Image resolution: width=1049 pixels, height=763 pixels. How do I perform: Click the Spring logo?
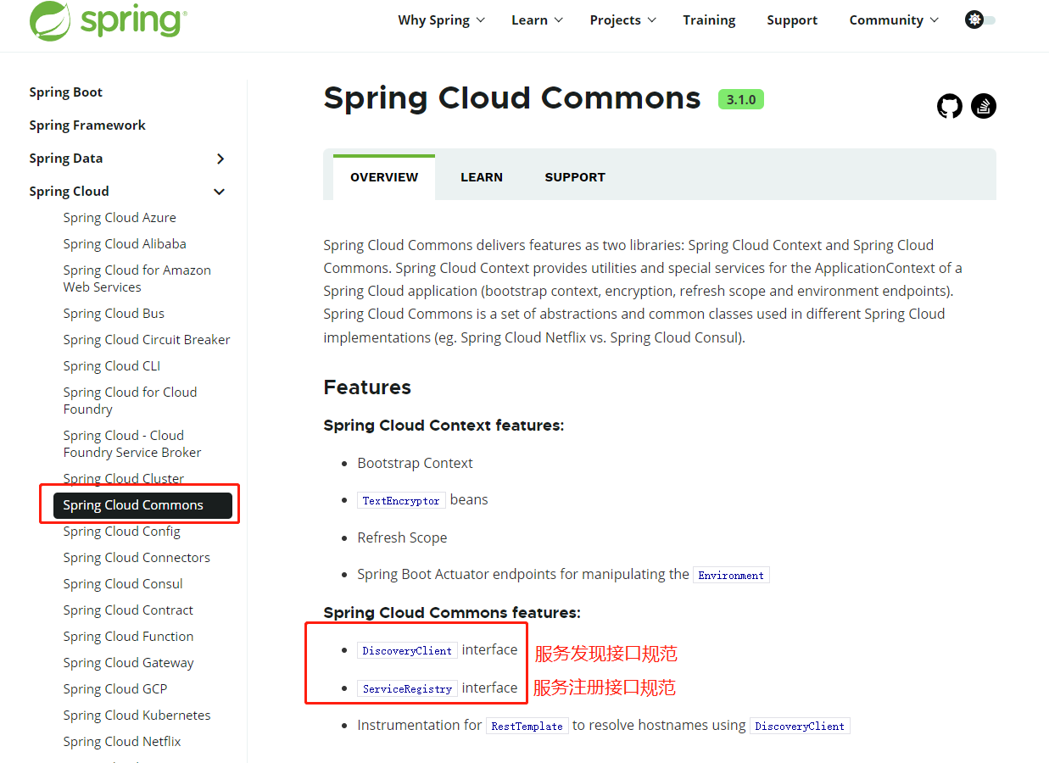(x=109, y=20)
